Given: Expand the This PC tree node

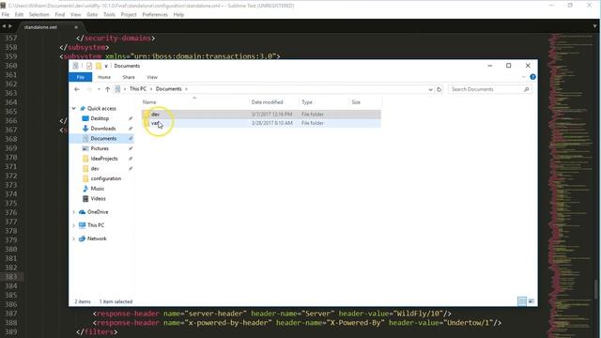Looking at the screenshot, I should (x=73, y=225).
